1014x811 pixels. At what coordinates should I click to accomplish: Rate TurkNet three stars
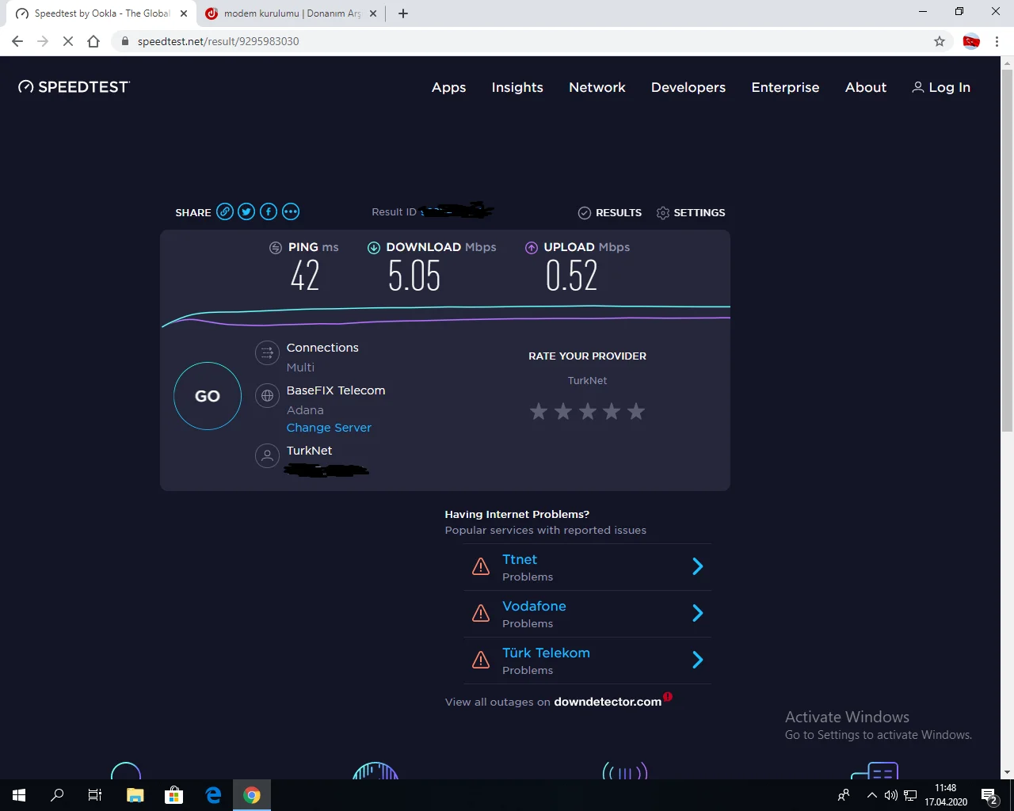coord(588,412)
